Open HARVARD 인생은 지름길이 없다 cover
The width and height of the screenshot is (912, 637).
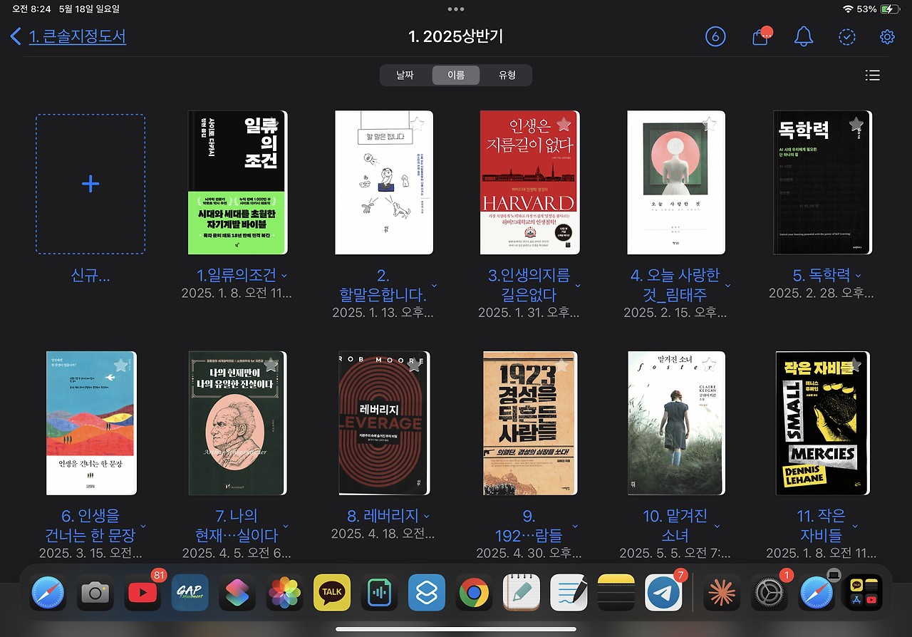pyautogui.click(x=529, y=182)
